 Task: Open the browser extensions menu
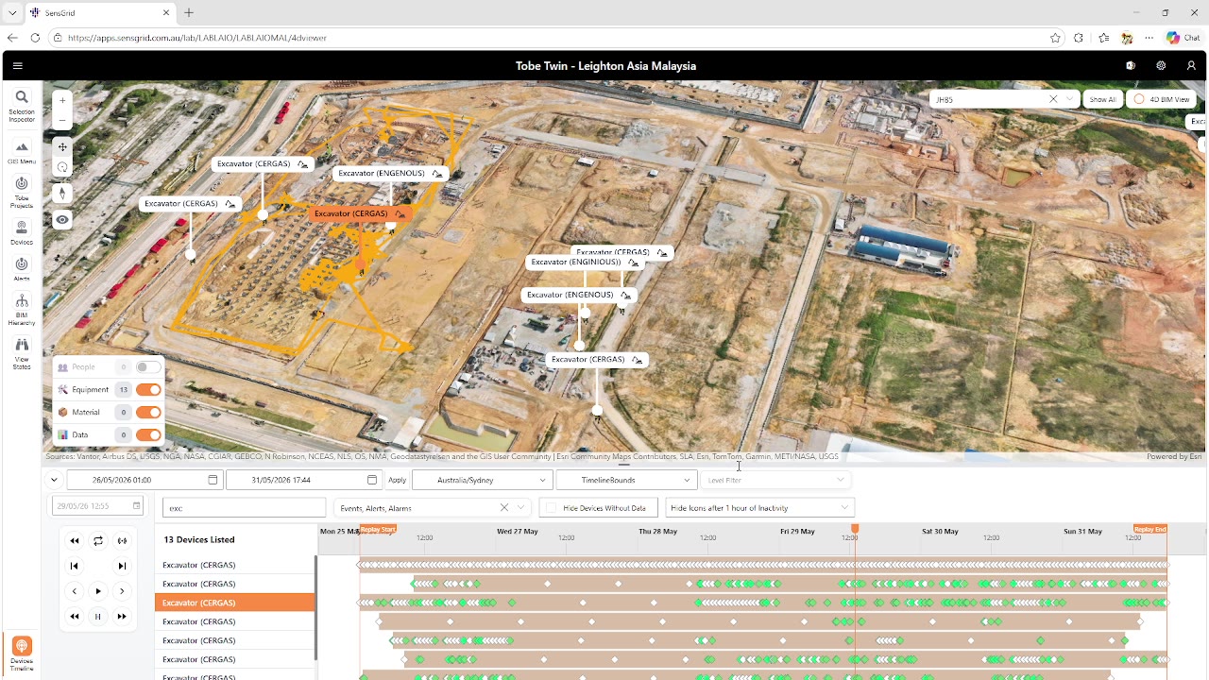[x=1079, y=38]
